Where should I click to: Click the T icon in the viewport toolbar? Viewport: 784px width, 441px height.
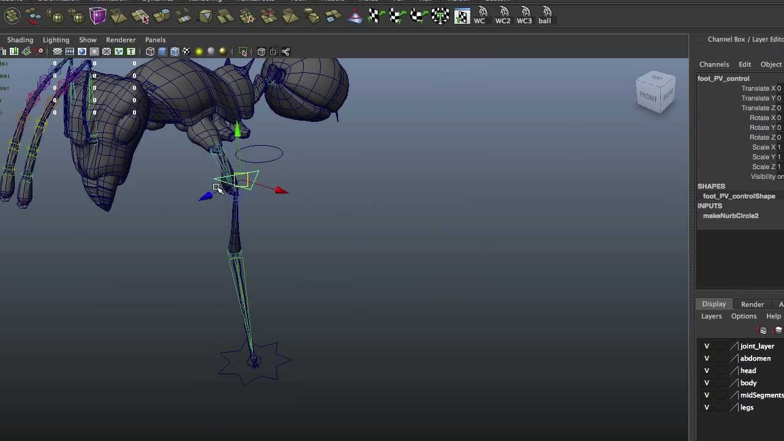click(x=131, y=51)
